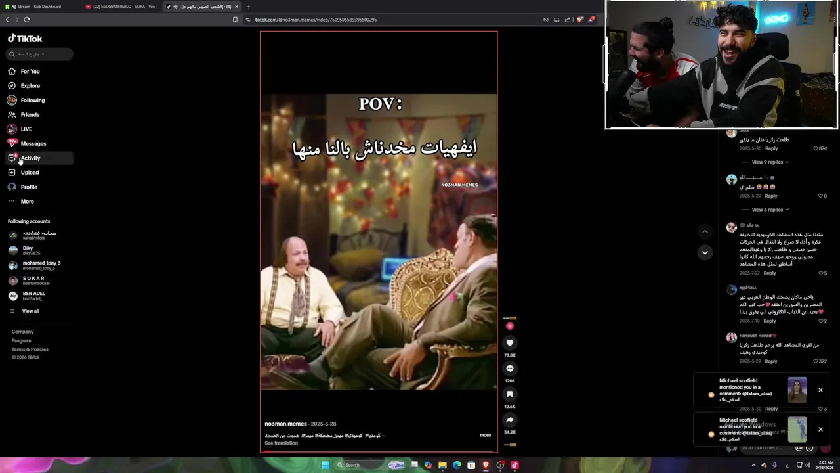Expand 'View 9 replies'
Screen dimensions: 840x473
[770, 162]
